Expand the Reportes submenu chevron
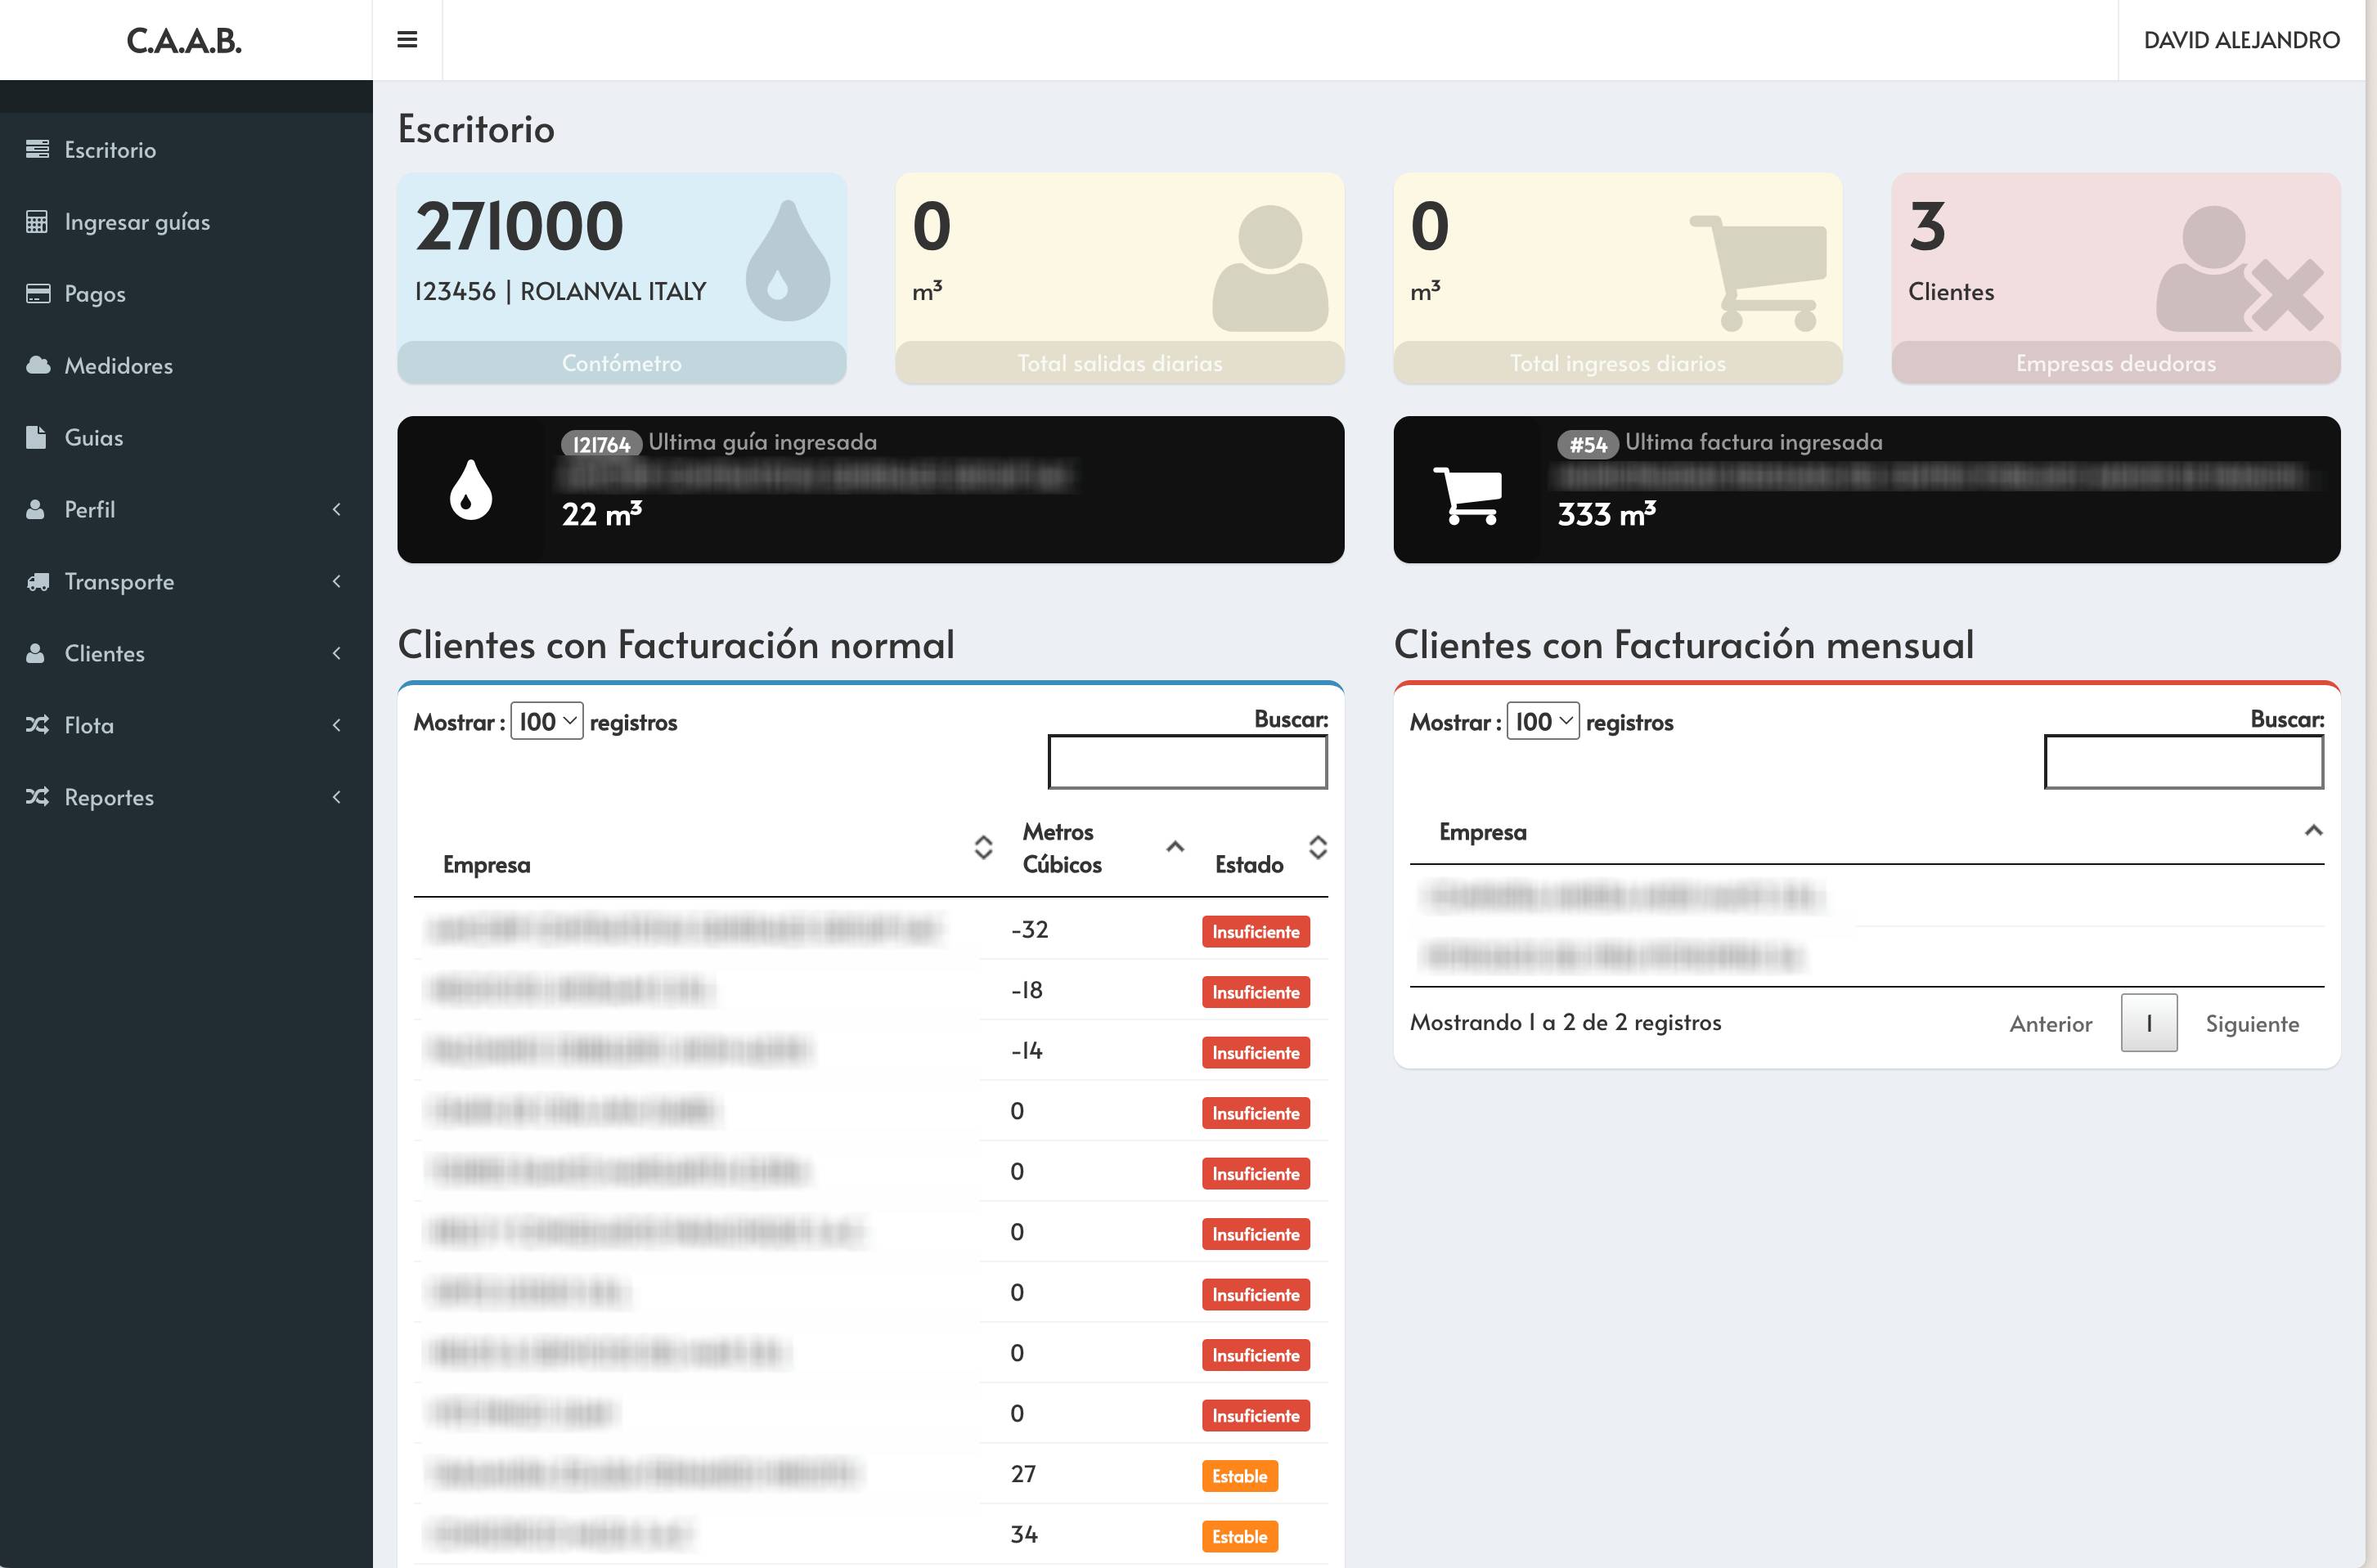 (336, 797)
